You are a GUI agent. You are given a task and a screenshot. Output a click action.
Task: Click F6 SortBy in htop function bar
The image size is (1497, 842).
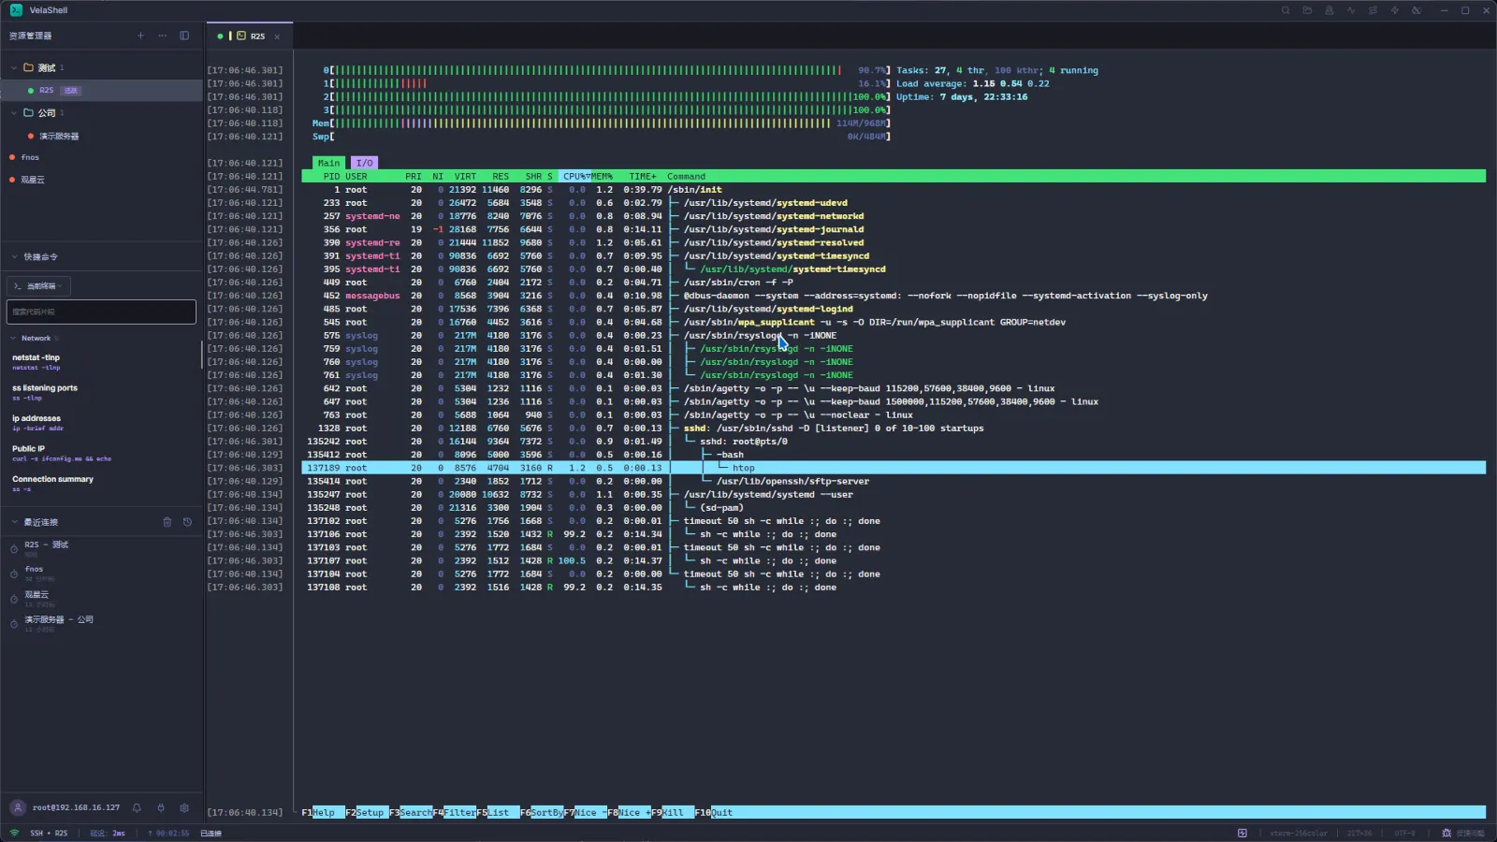pyautogui.click(x=542, y=812)
